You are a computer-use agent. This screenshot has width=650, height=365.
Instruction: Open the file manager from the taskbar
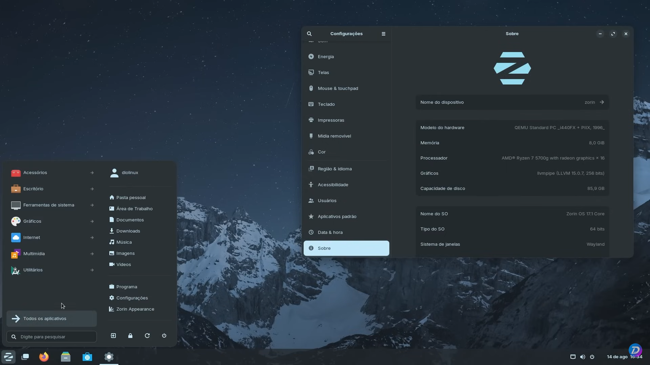pyautogui.click(x=66, y=357)
